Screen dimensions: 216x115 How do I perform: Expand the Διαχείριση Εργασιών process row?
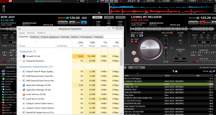(20, 61)
